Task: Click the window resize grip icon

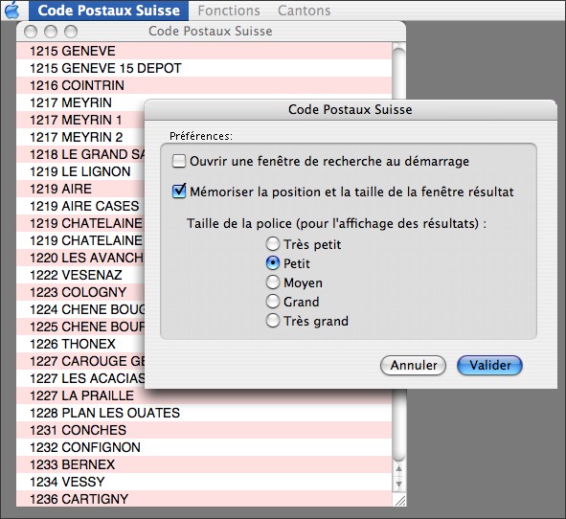Action: (x=400, y=500)
